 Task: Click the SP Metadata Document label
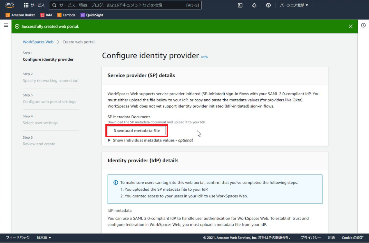129,117
